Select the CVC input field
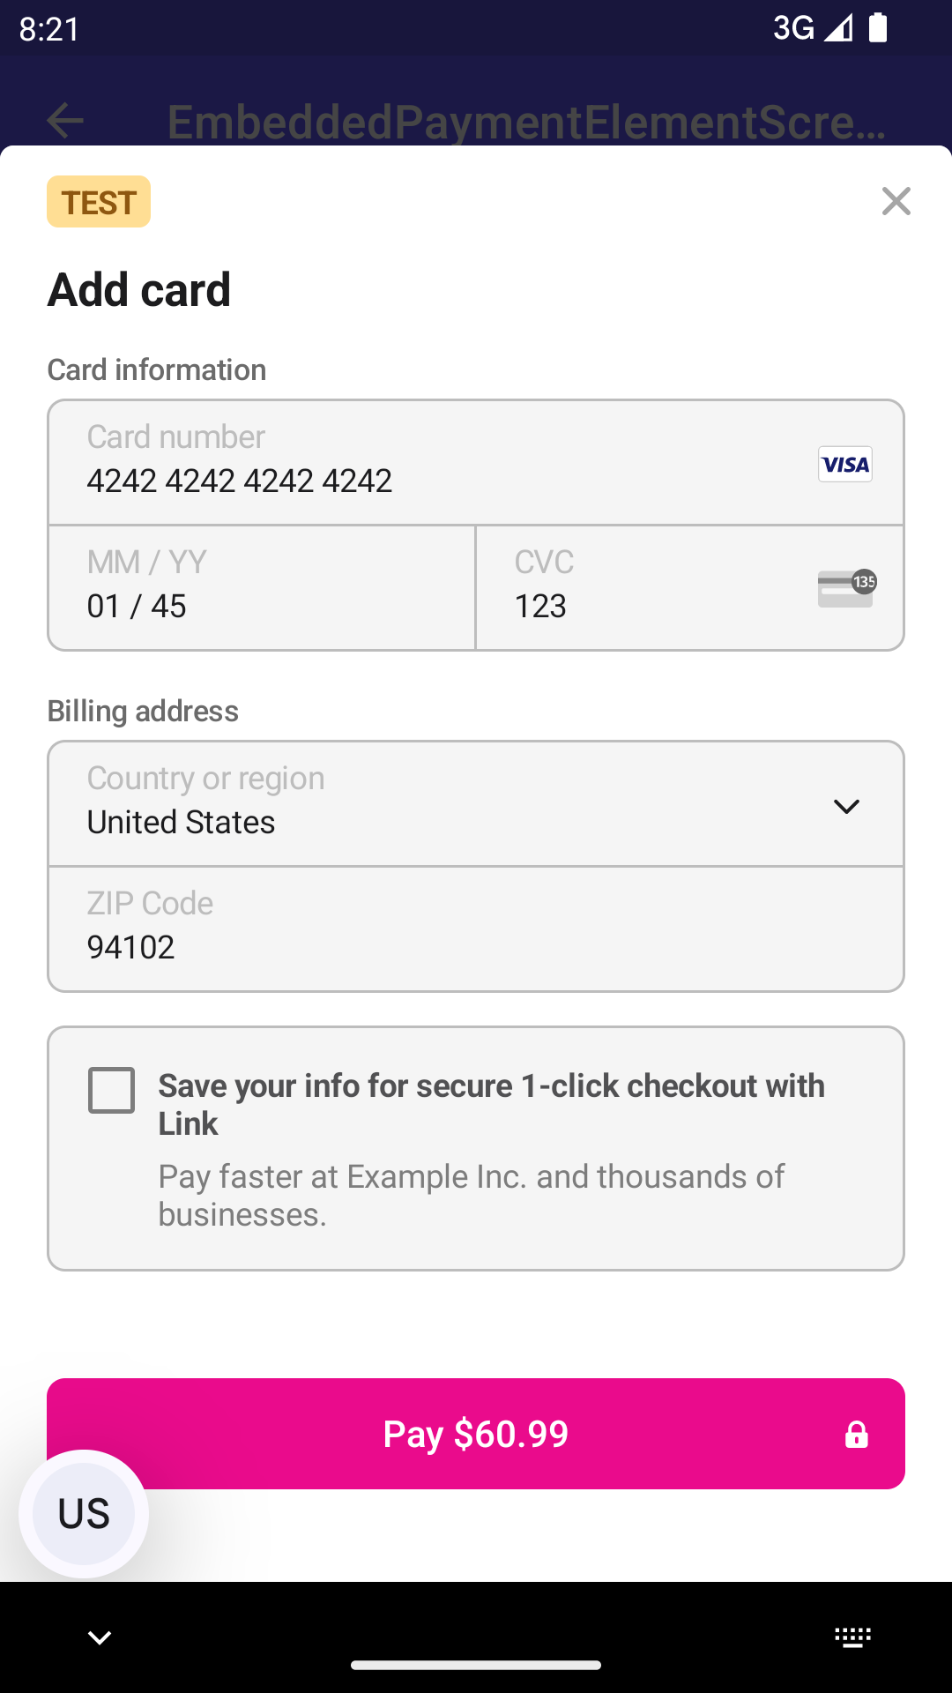Image resolution: width=952 pixels, height=1693 pixels. click(x=652, y=588)
